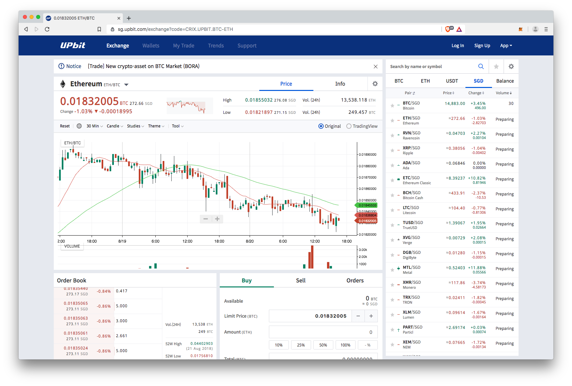The height and width of the screenshot is (386, 572).
Task: Zoom in chart with plus button
Action: pyautogui.click(x=217, y=219)
